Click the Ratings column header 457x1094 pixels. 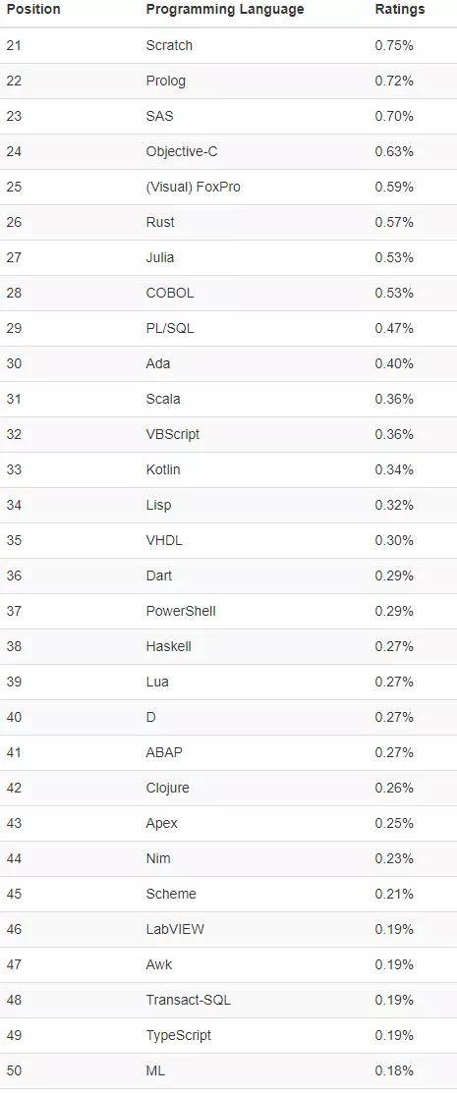click(400, 10)
